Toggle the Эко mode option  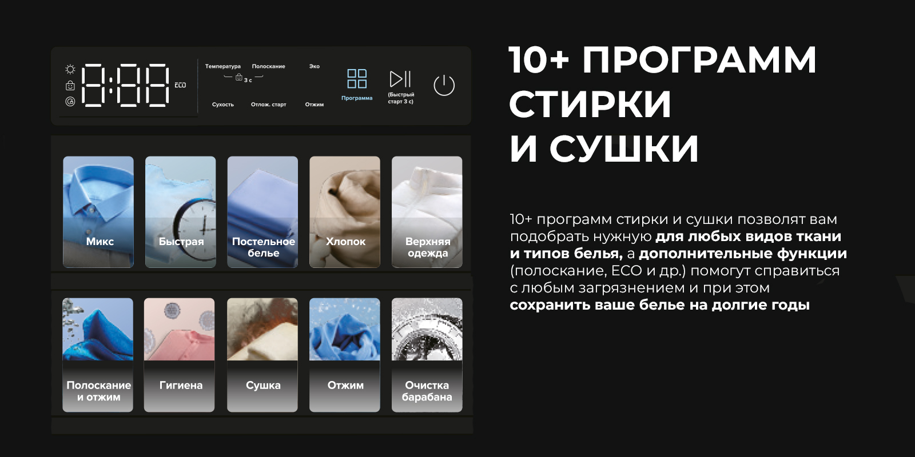(315, 66)
